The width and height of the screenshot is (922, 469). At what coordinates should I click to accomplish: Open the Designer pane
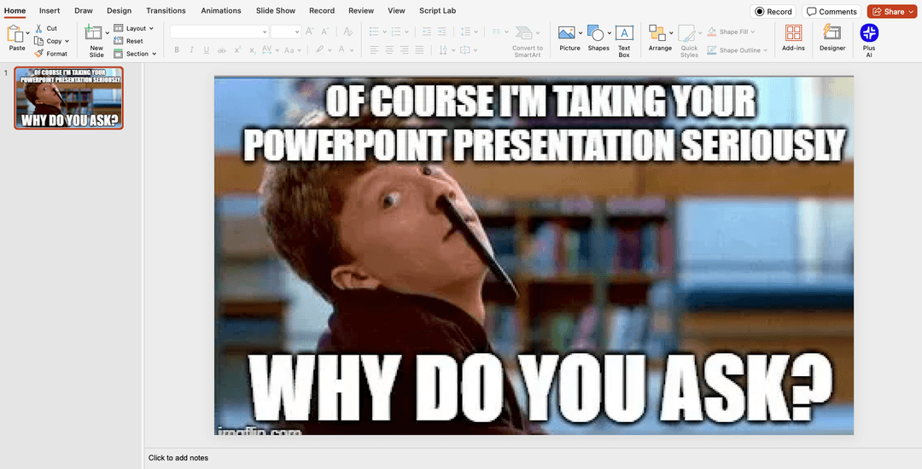click(832, 38)
